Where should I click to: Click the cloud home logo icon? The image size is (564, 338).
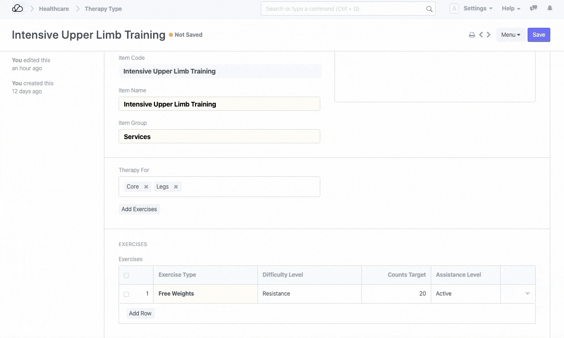[x=17, y=8]
